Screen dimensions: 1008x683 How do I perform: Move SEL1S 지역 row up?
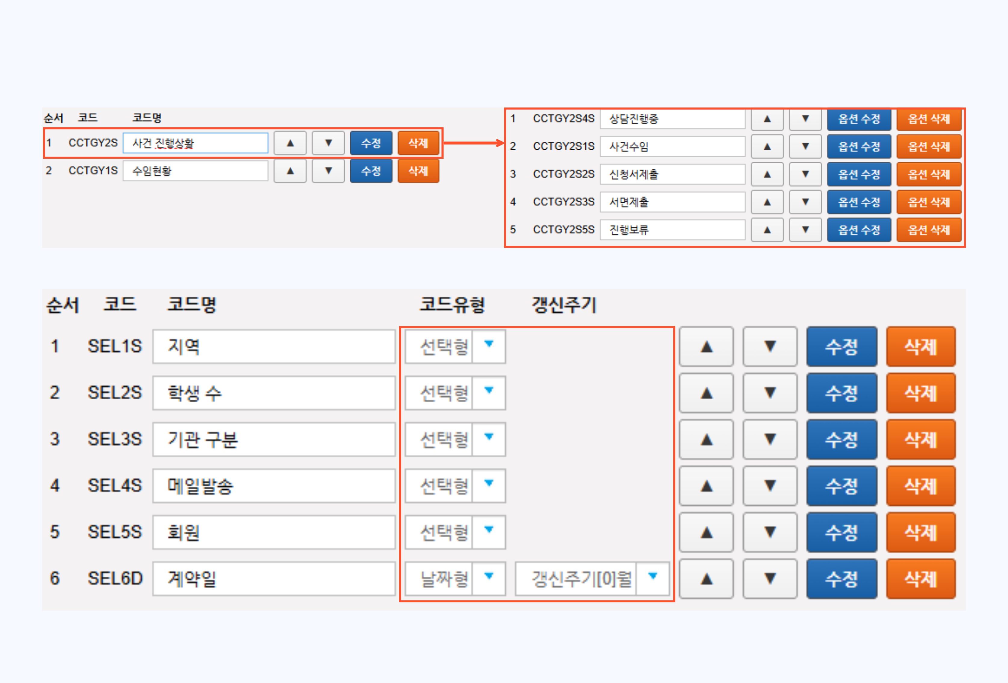706,347
